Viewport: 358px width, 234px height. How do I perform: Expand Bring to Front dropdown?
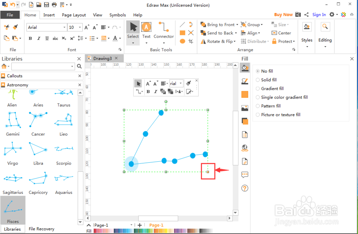pyautogui.click(x=237, y=25)
